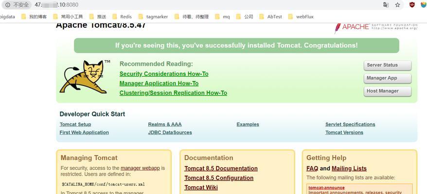Open the manager webapp link
This screenshot has width=427, height=194.
click(140, 168)
